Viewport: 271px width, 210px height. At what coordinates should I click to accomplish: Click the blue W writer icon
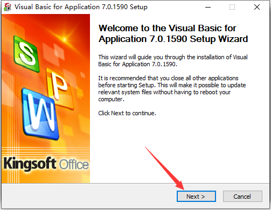point(40,114)
